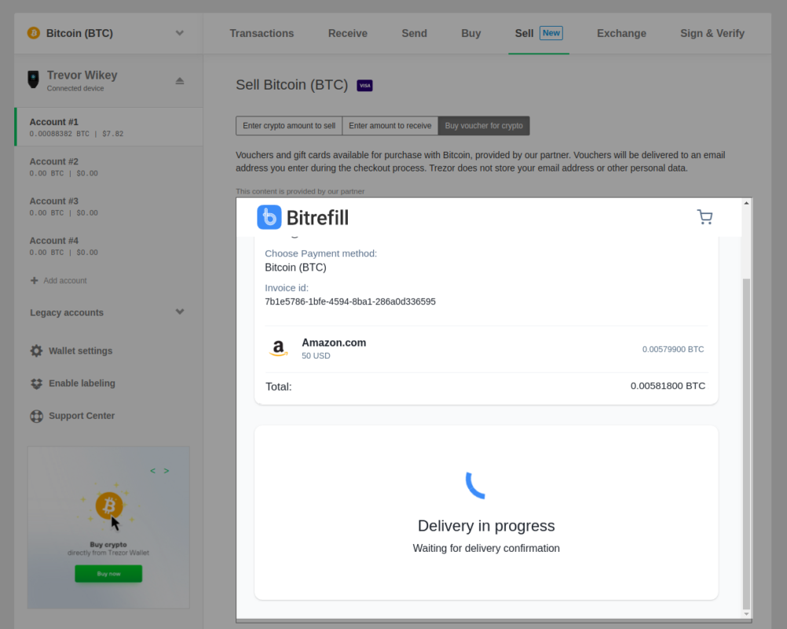Click the Buy crypto promo banner image
The width and height of the screenshot is (787, 629).
click(x=108, y=528)
